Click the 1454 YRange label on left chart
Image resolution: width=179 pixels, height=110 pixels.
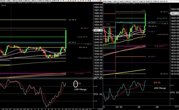coord(80,89)
